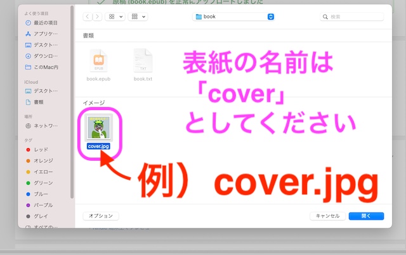Open the grouping options dropdown
Viewport: 406px width, 255px height.
click(x=138, y=16)
